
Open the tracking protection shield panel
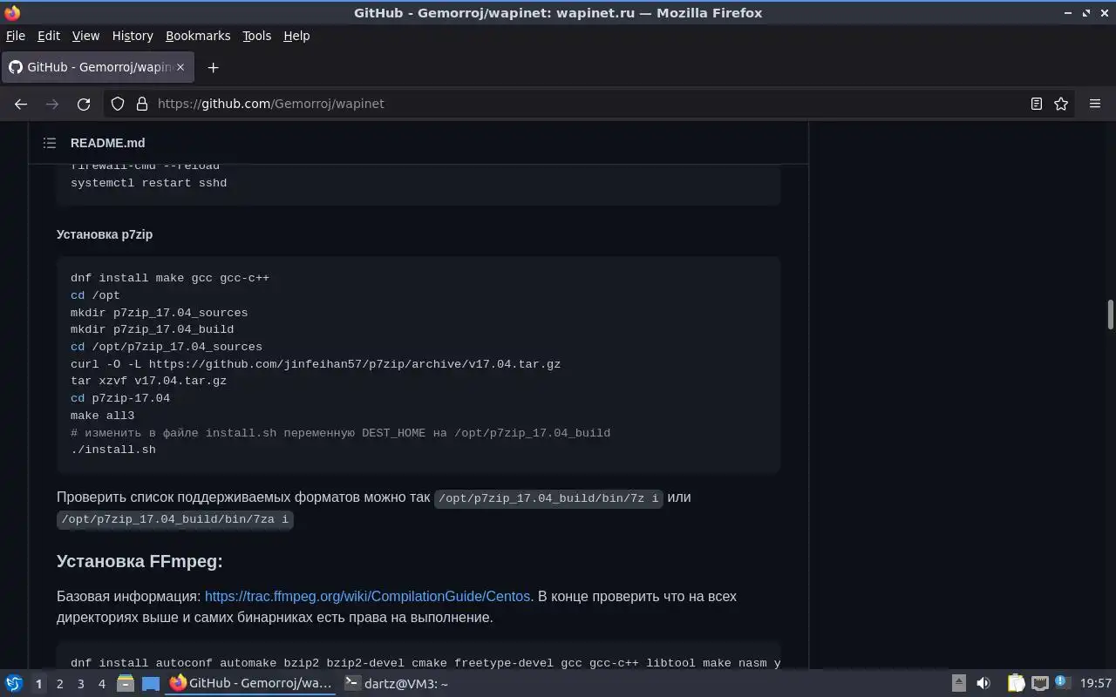pyautogui.click(x=118, y=104)
